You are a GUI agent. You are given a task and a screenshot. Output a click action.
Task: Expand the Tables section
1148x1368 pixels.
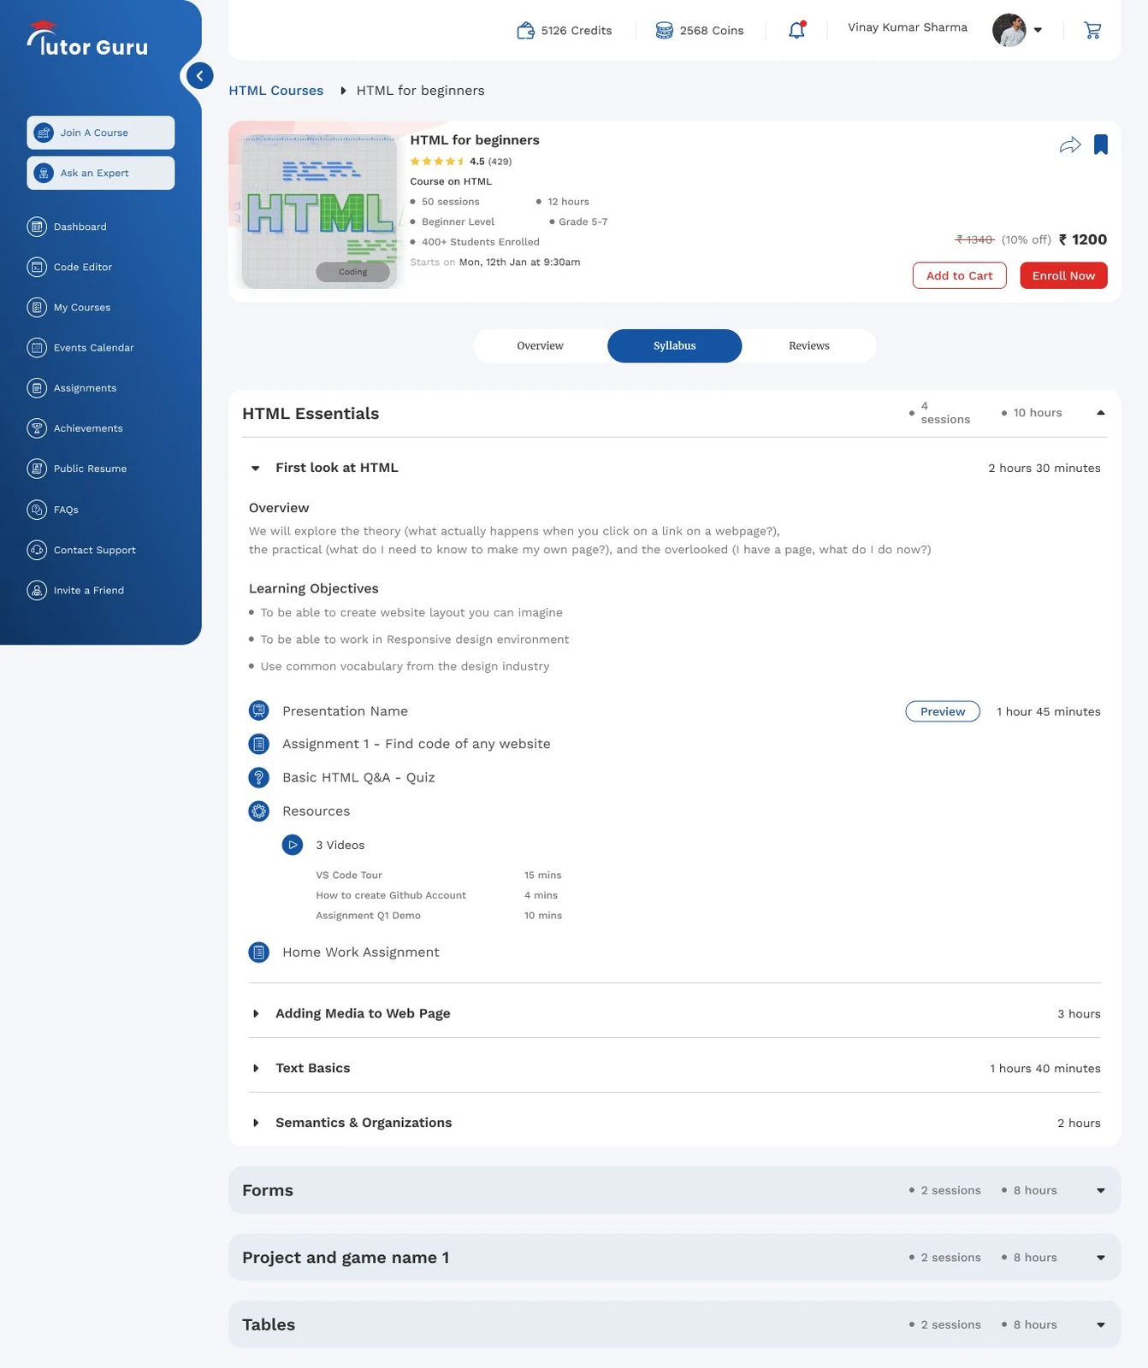pos(1101,1325)
